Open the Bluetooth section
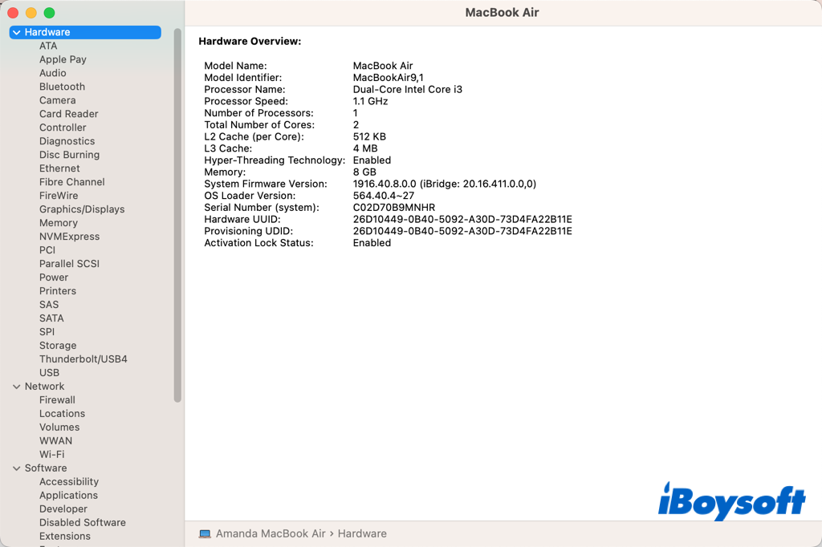 [x=62, y=87]
